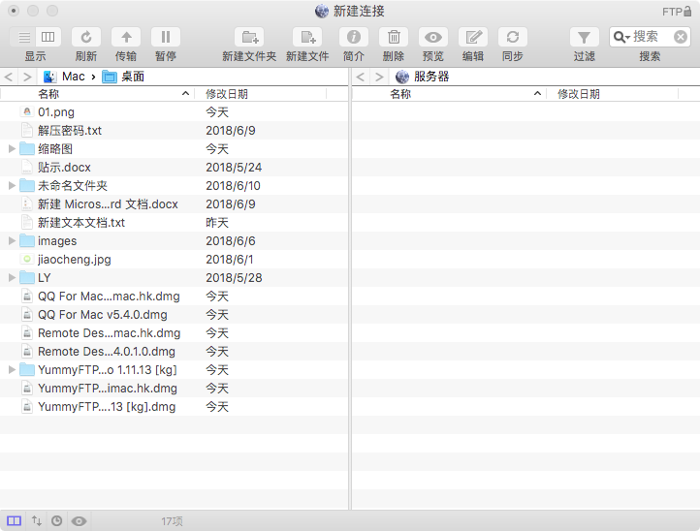
Task: Expand the 缩略图 folder
Action: [x=12, y=149]
